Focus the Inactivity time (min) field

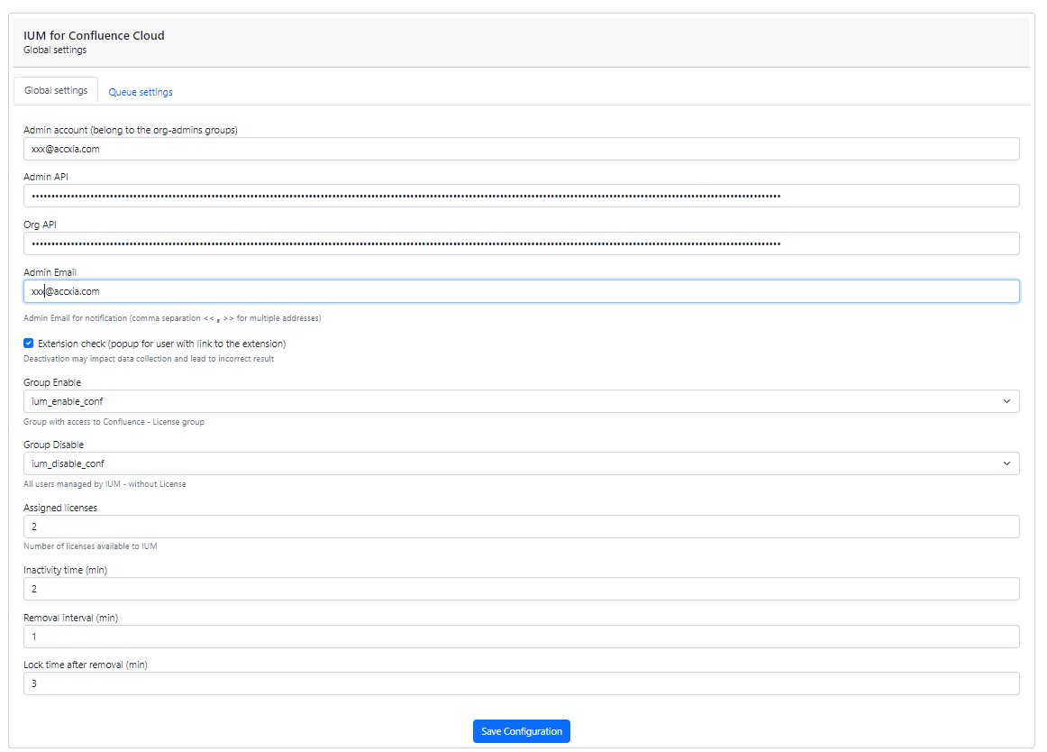point(521,589)
